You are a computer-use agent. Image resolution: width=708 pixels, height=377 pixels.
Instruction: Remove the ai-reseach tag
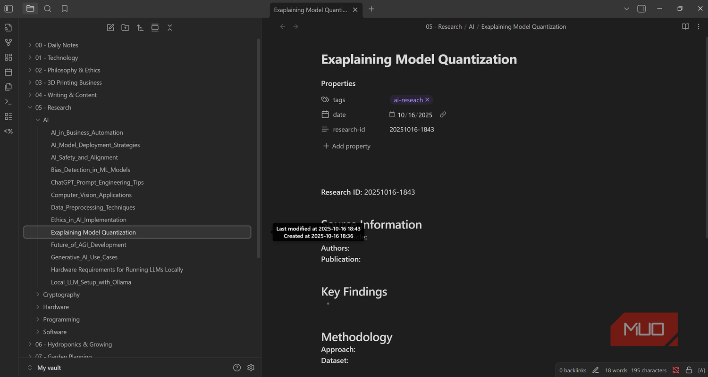click(x=427, y=100)
